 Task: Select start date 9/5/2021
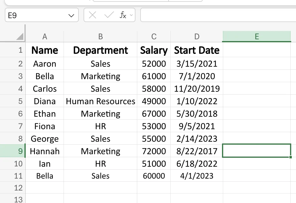[x=197, y=126]
